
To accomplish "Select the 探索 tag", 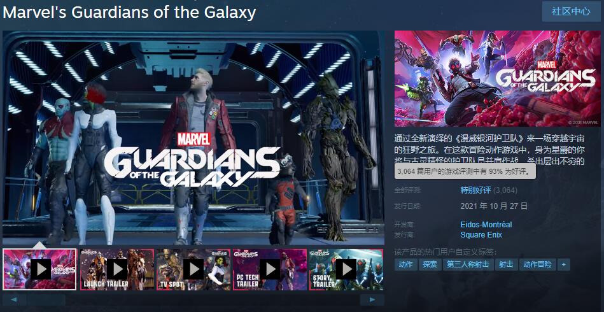I will coord(430,265).
